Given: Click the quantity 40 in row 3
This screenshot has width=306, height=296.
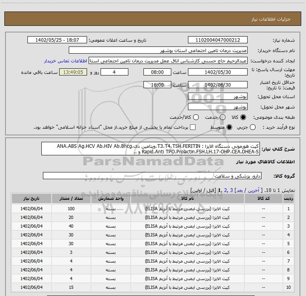Looking at the screenshot, I should point(71,226).
